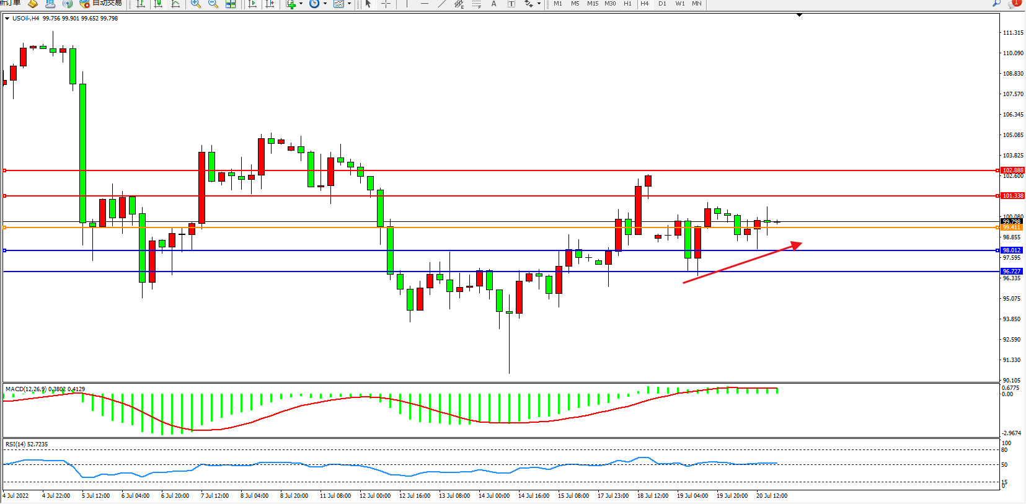
Task: Open the Indicators list dropdown arrow
Action: tap(301, 4)
